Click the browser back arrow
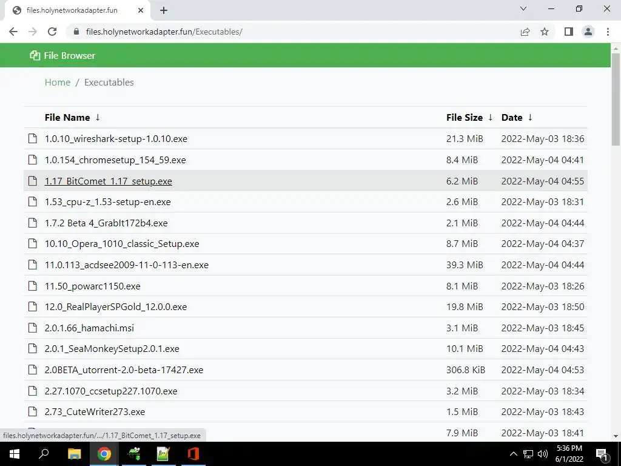Viewport: 621px width, 466px height. 13,32
